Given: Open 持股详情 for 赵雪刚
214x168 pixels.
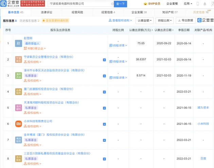Looking at the screenshot, I should (x=118, y=46).
